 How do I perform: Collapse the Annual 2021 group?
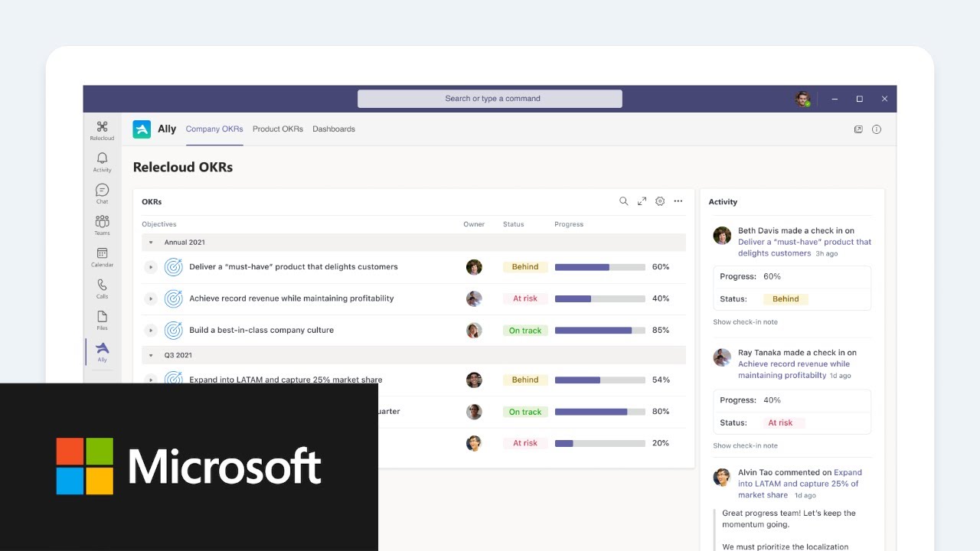[151, 243]
